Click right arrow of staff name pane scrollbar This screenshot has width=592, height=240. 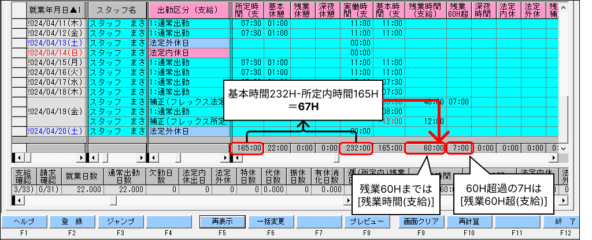(142, 157)
